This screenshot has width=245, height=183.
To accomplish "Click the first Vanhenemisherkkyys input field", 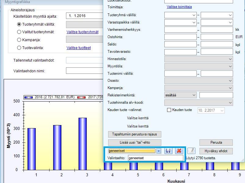I will [181, 30].
